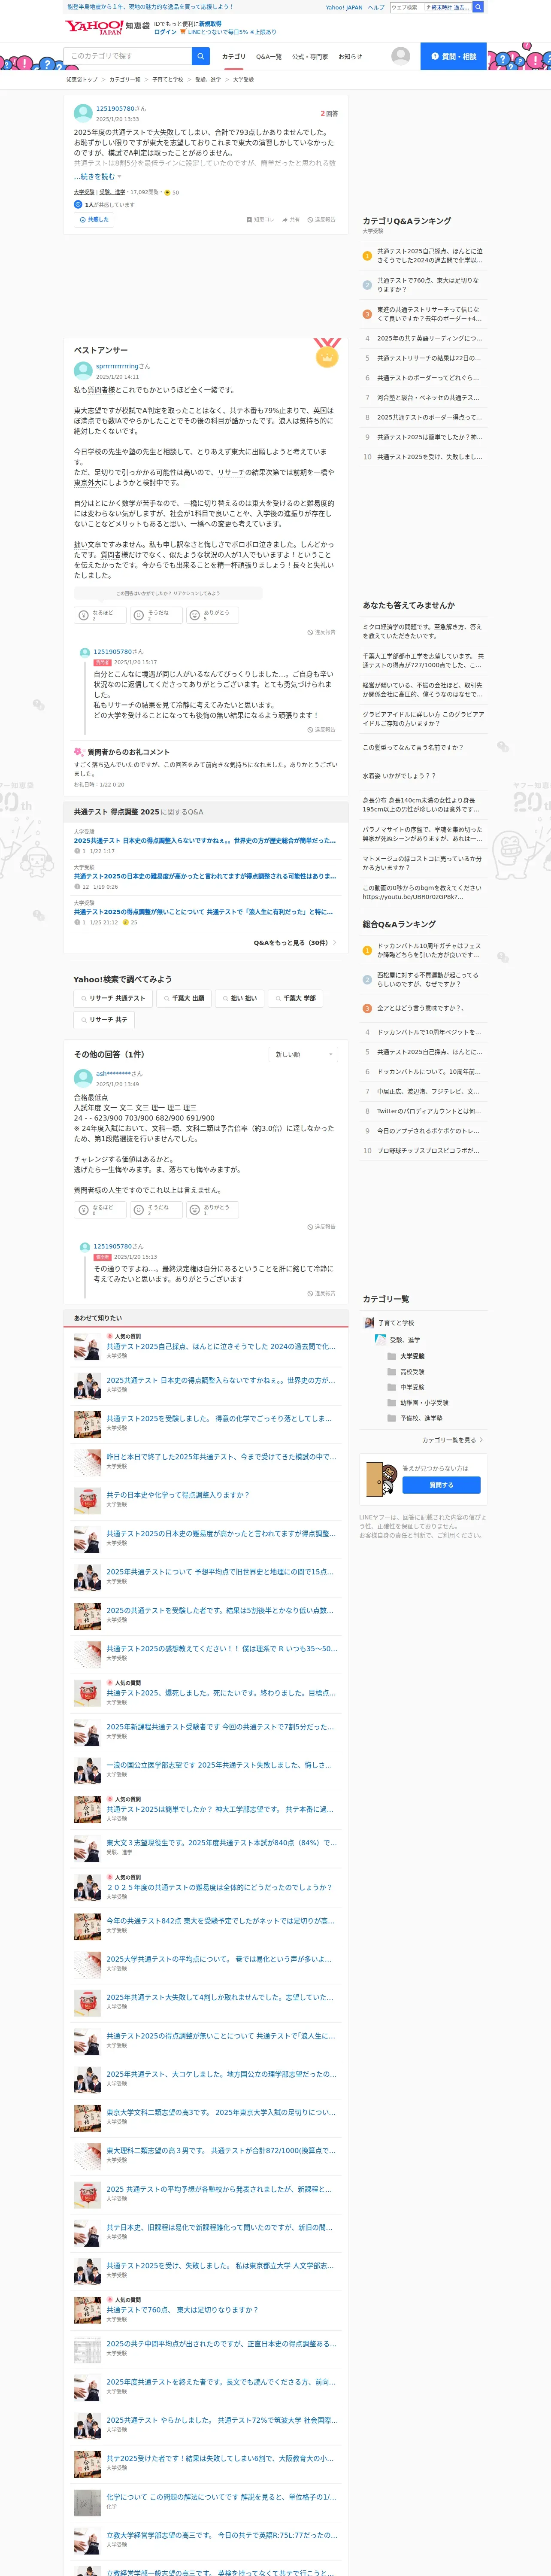Click the top ウェブ検索 input field
551x2576 pixels.
(x=406, y=7)
